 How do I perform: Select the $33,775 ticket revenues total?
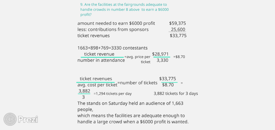click(x=178, y=36)
